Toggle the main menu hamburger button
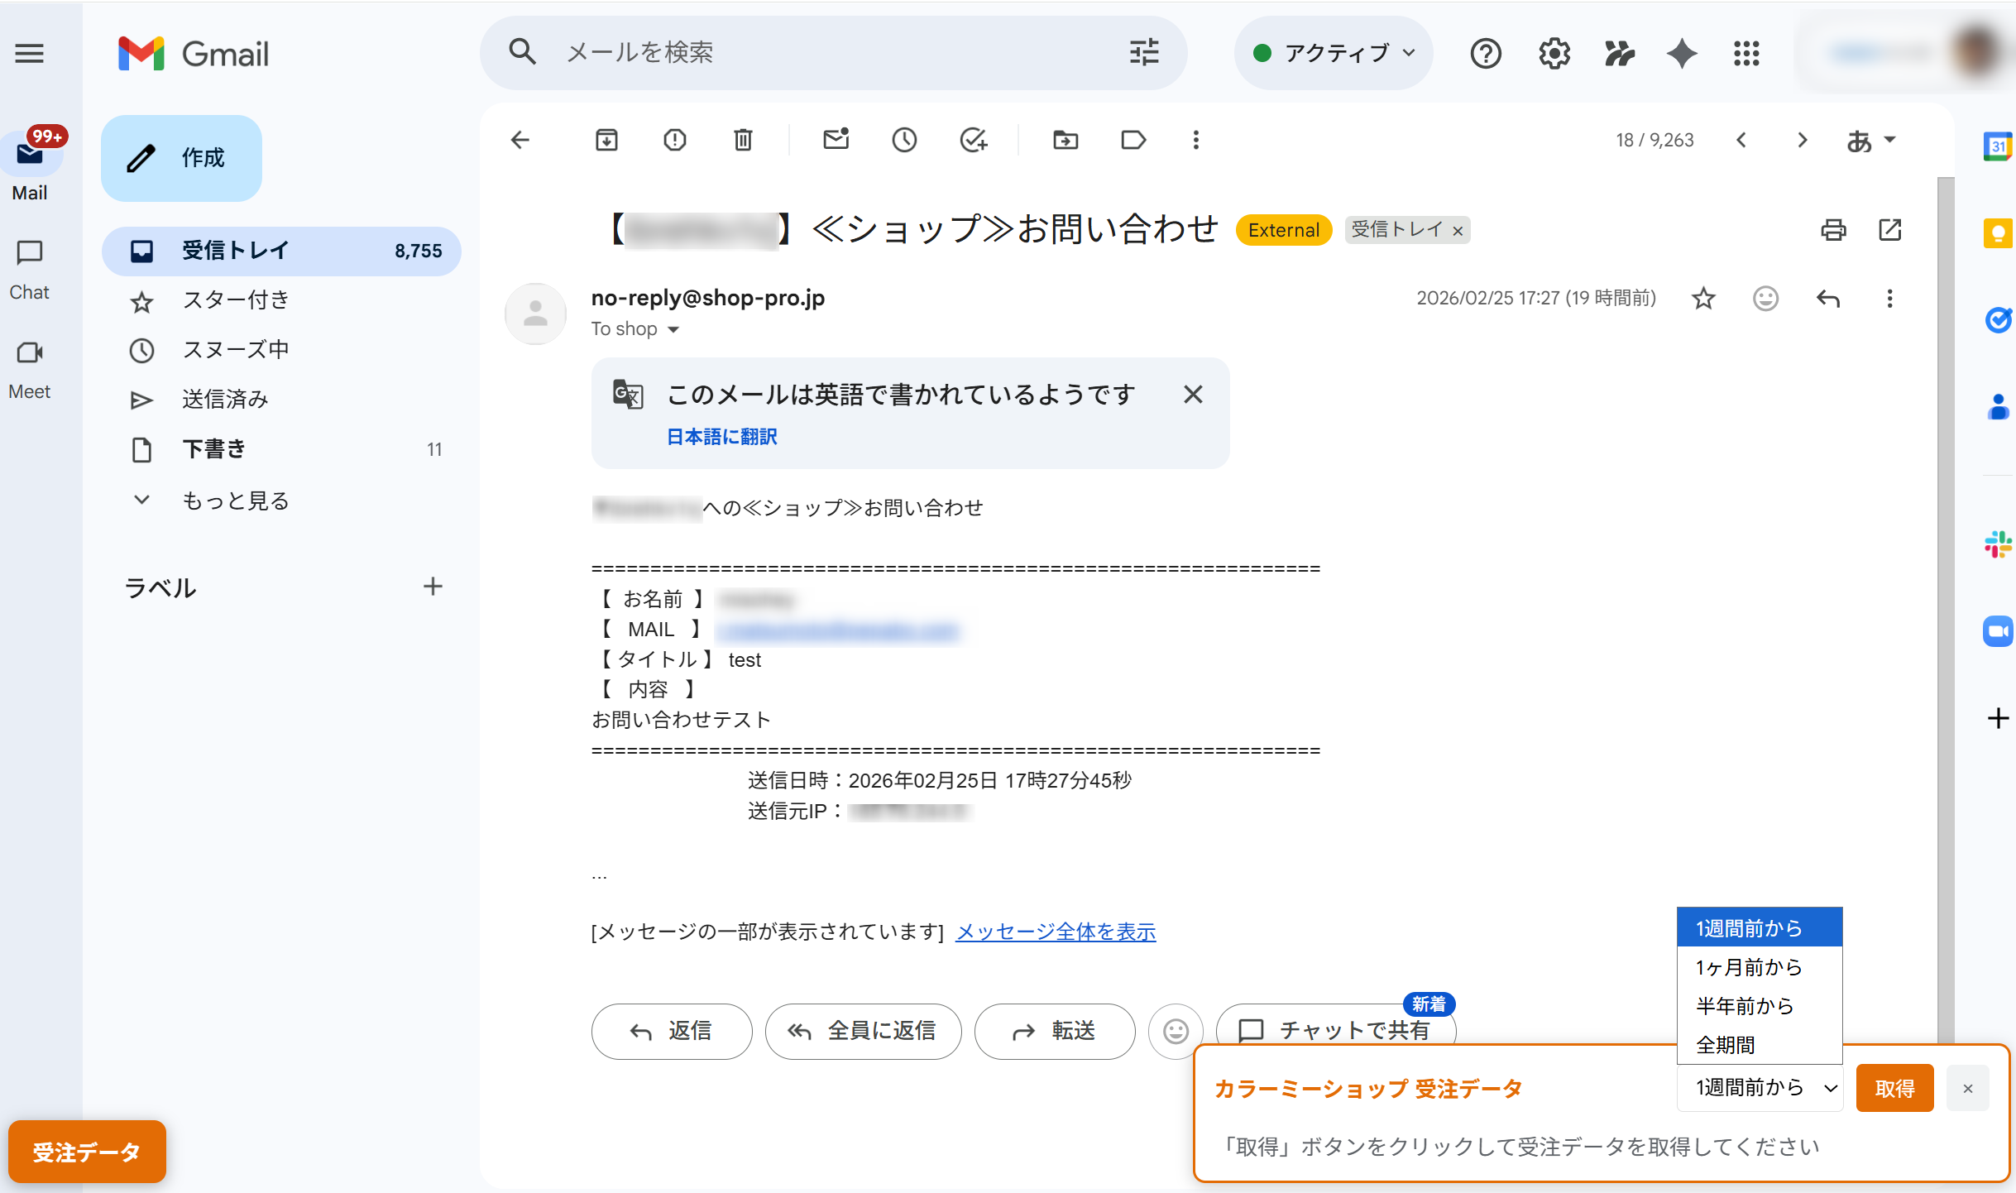 [30, 54]
